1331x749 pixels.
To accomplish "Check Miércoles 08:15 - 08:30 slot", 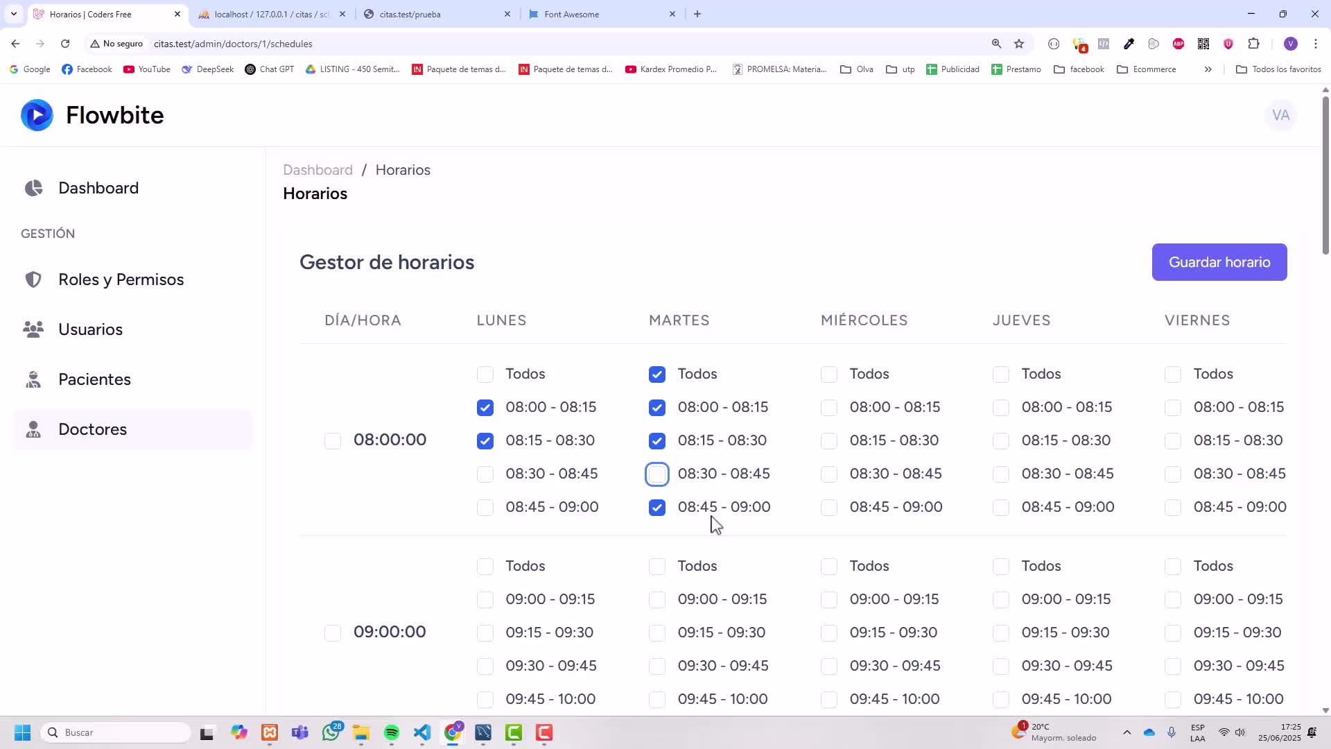I will coord(829,441).
